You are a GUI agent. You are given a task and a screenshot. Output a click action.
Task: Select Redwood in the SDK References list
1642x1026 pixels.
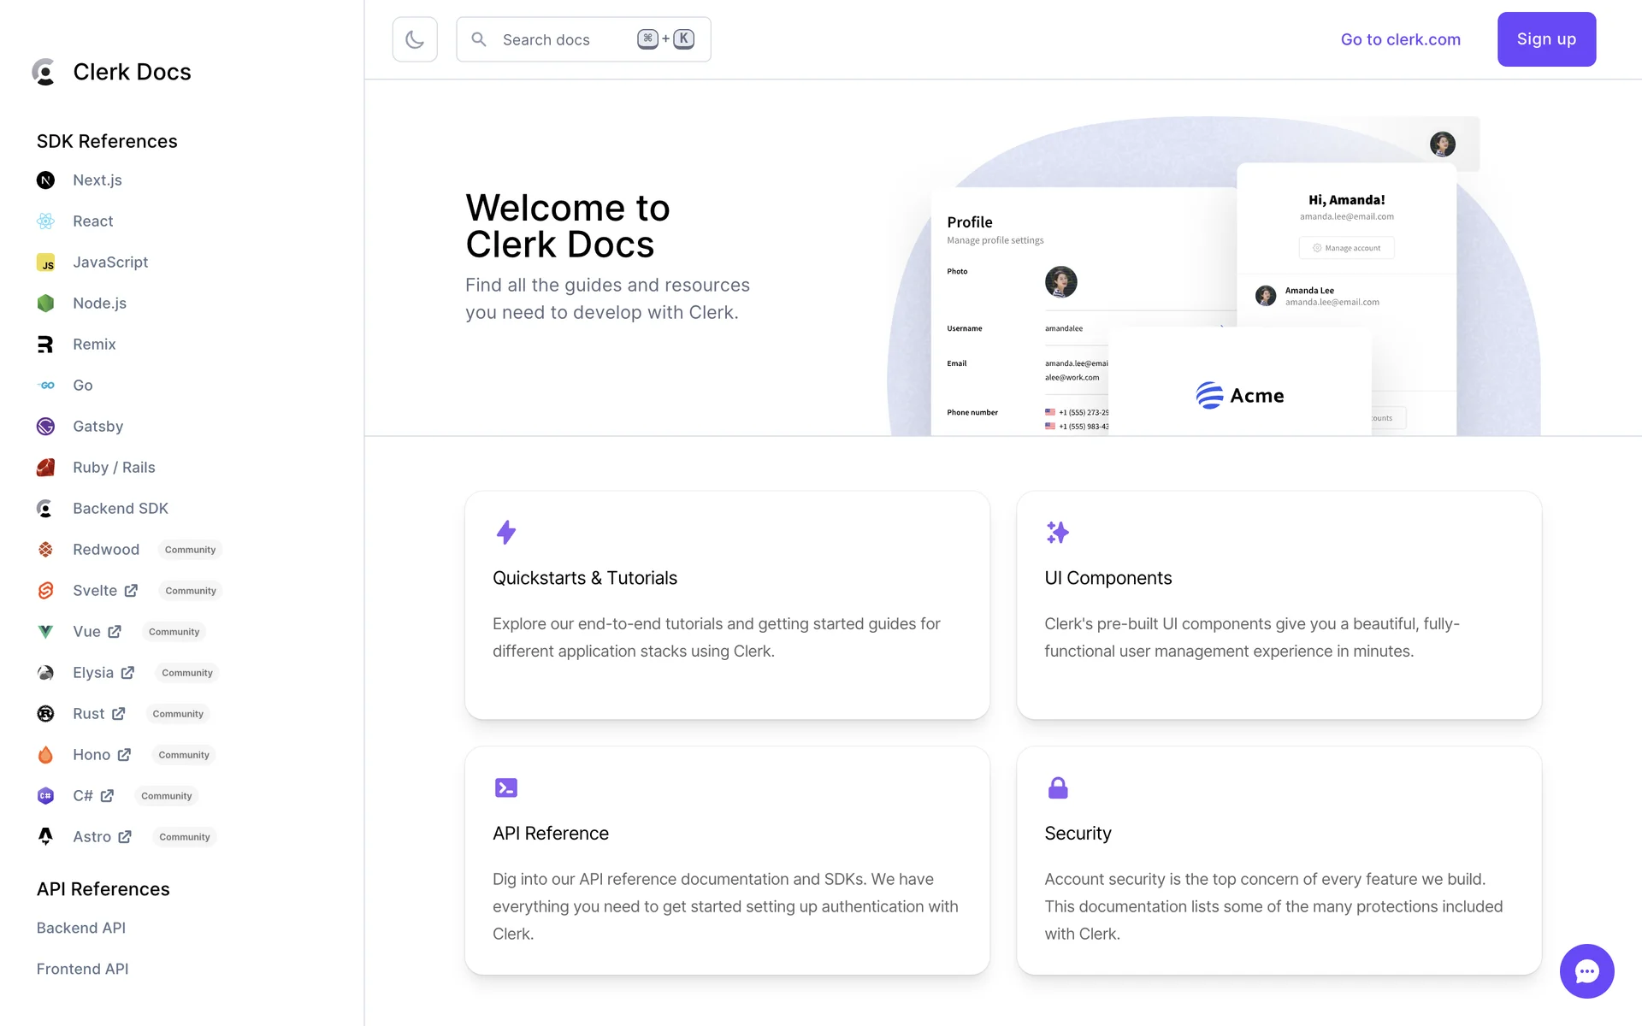pyautogui.click(x=105, y=550)
